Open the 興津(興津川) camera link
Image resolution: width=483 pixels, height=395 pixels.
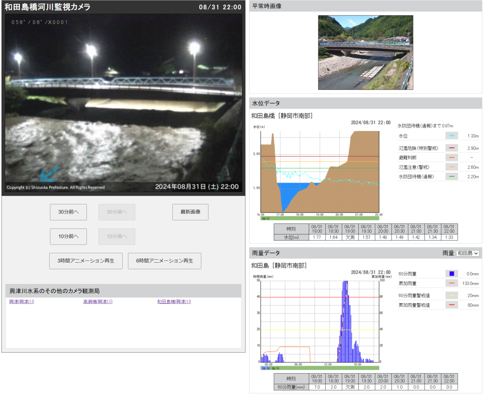pyautogui.click(x=22, y=302)
